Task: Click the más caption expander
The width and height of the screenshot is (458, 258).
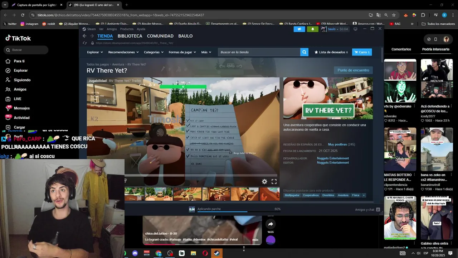Action: 255,240
